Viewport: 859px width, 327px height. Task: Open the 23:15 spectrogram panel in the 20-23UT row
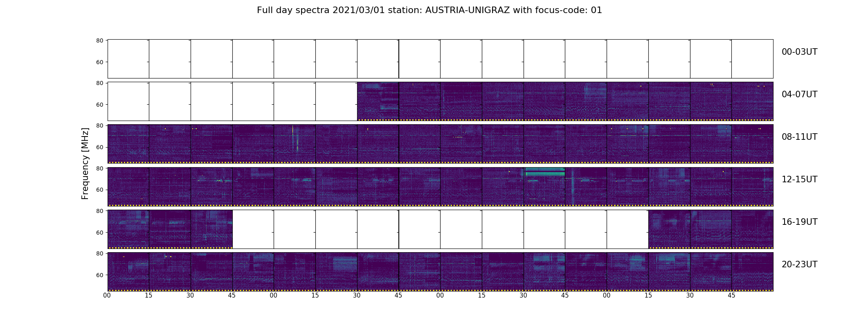tap(669, 271)
